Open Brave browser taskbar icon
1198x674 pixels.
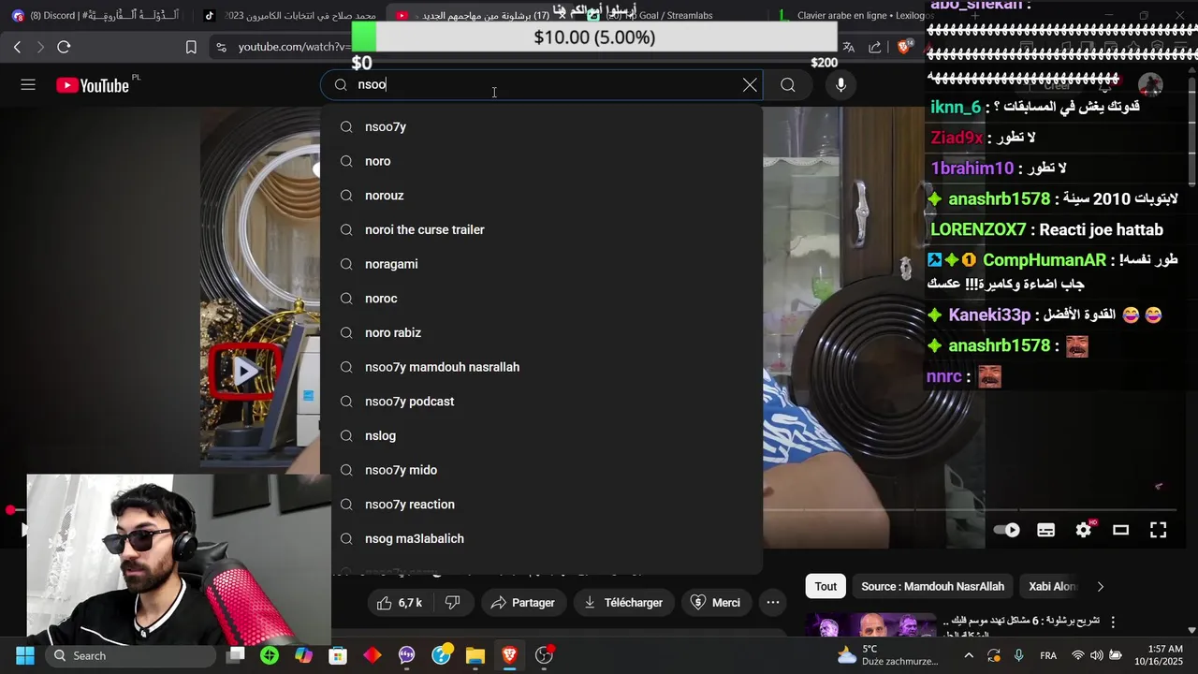click(x=509, y=655)
